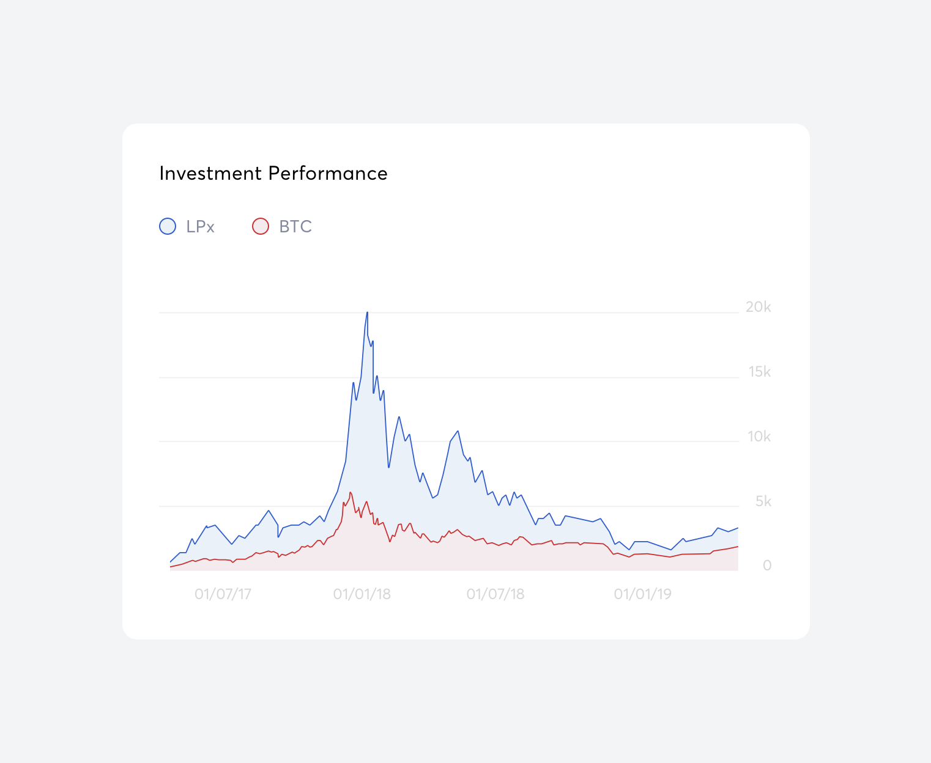Screen dimensions: 931x763
Task: Select the 10k y-axis label
Action: (759, 437)
